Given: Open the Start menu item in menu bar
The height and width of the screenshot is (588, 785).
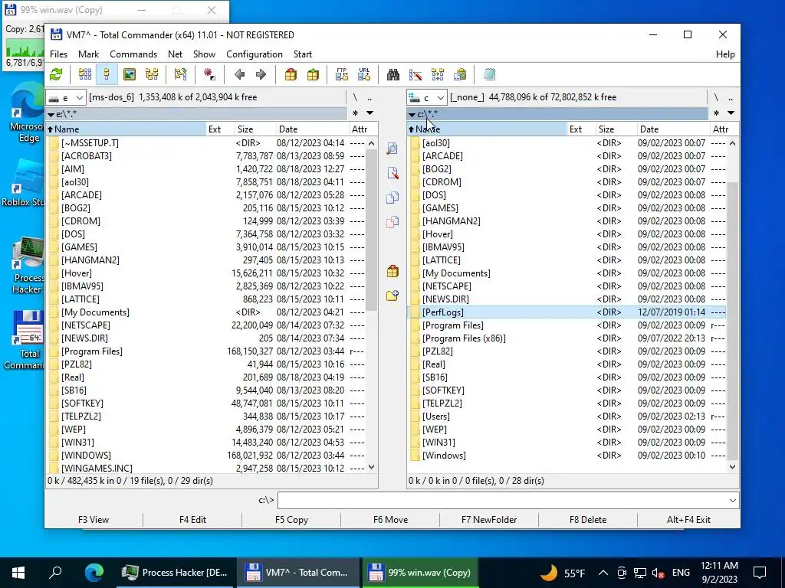Looking at the screenshot, I should 302,54.
